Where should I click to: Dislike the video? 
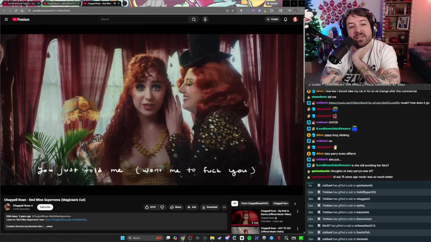pyautogui.click(x=162, y=207)
